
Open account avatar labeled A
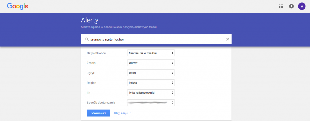pyautogui.click(x=302, y=6)
